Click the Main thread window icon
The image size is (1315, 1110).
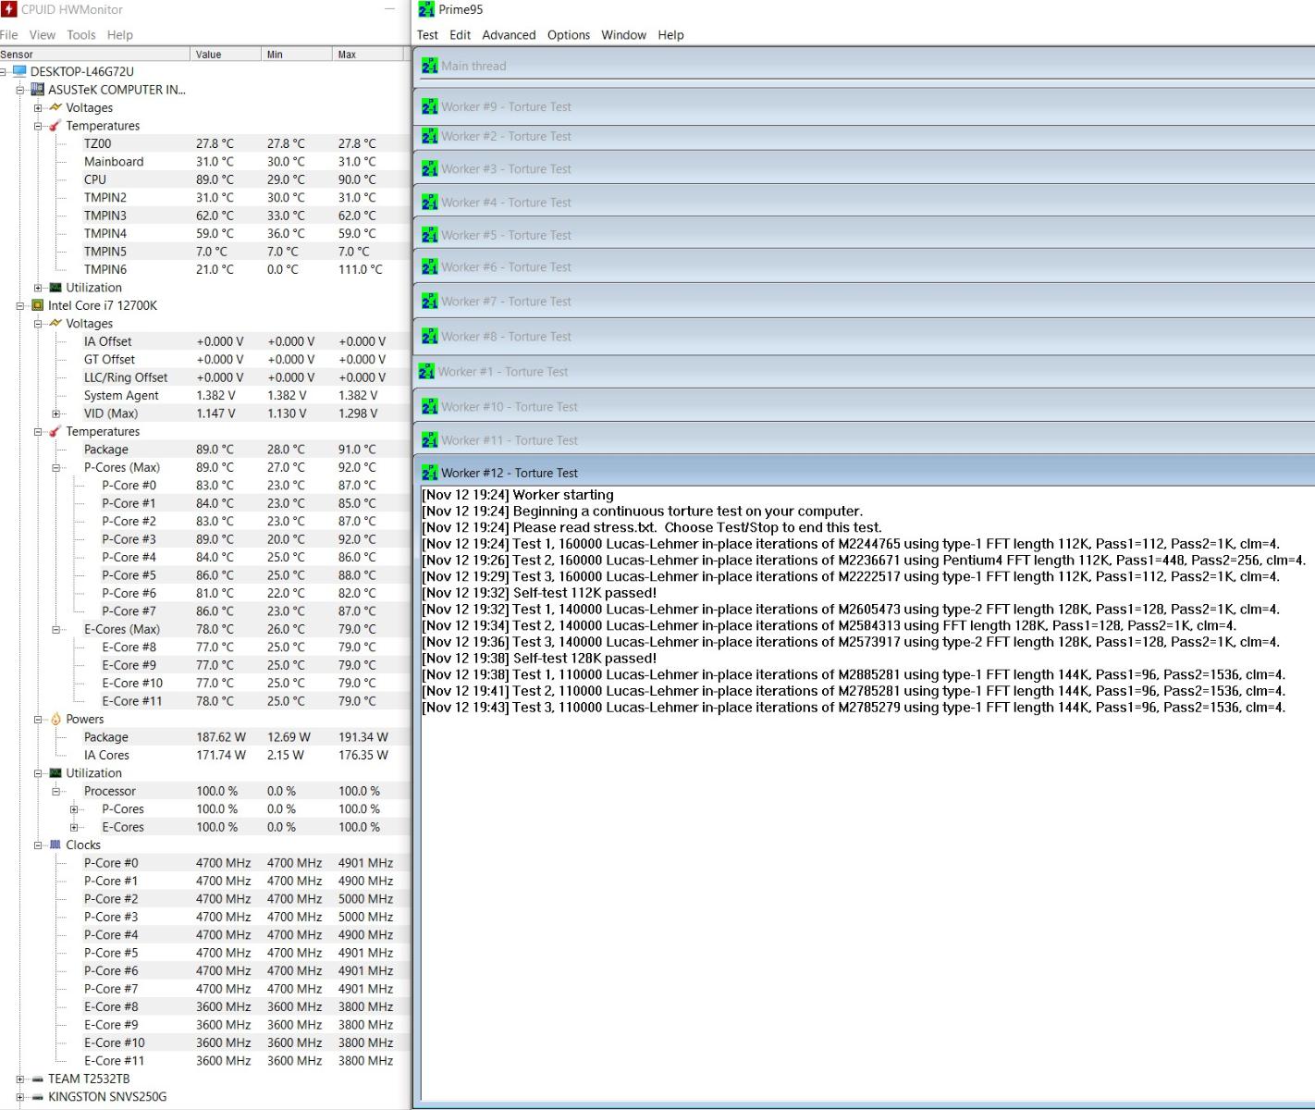tap(429, 66)
